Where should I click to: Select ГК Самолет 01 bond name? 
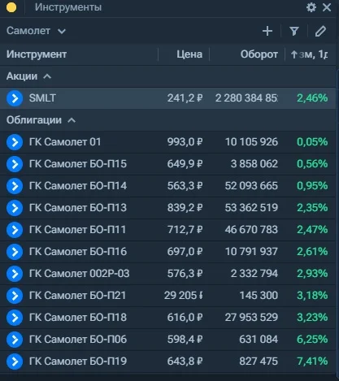point(65,142)
